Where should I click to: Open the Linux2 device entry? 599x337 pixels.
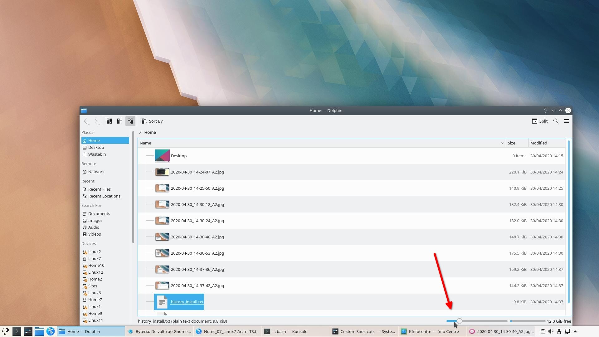coord(94,252)
